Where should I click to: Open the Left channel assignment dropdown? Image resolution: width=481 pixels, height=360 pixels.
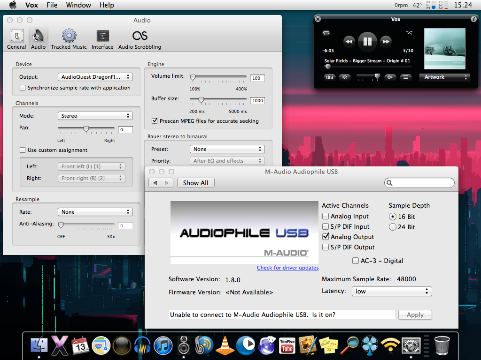pyautogui.click(x=92, y=166)
